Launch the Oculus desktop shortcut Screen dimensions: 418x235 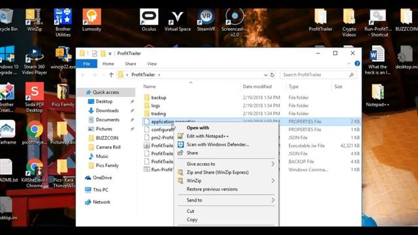click(x=149, y=20)
